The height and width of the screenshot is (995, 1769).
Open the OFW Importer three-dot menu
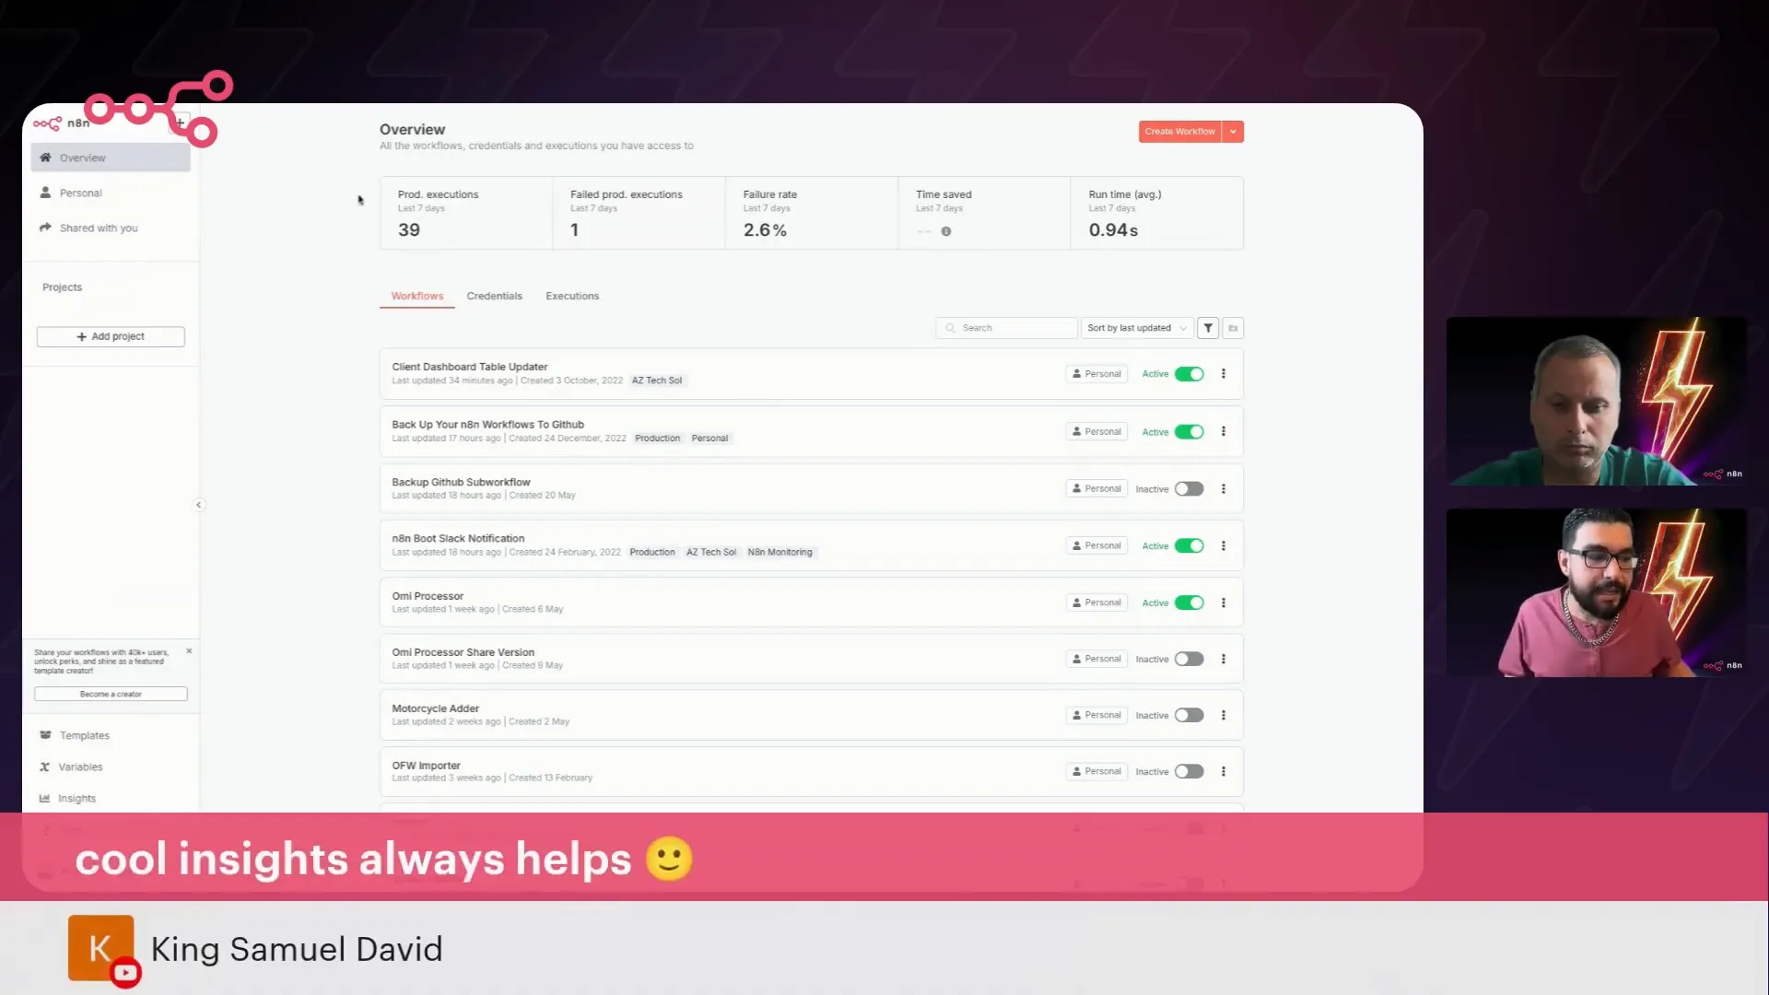click(1224, 772)
